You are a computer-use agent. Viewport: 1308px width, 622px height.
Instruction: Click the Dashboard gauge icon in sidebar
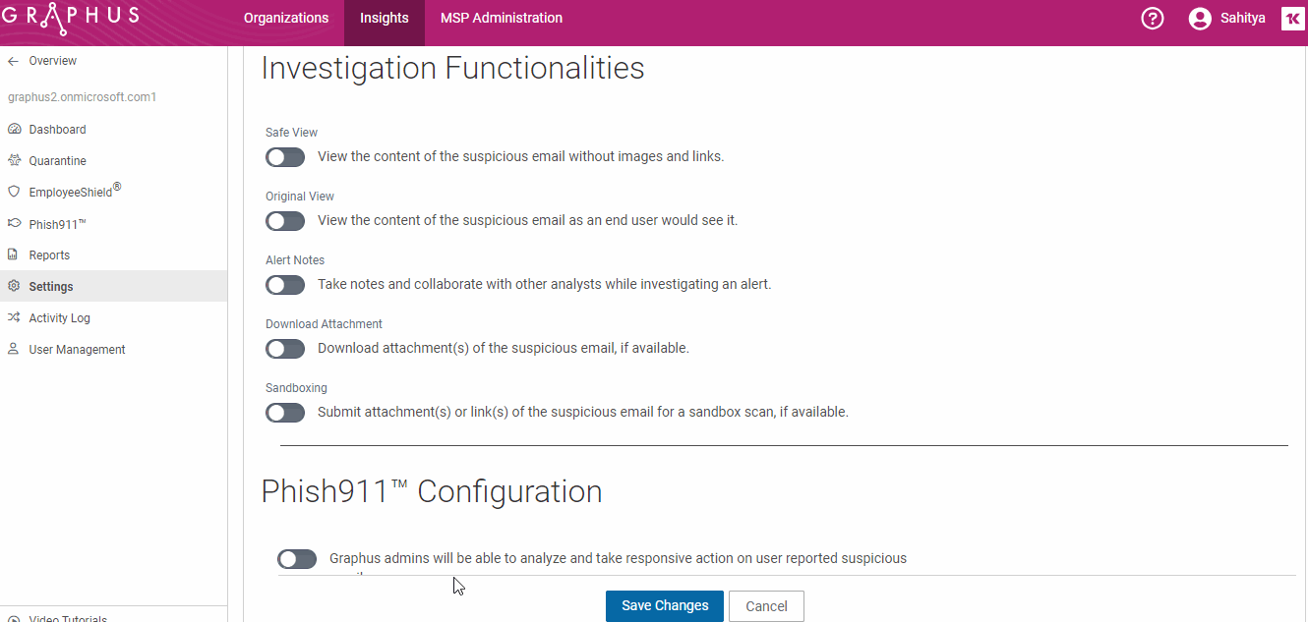[x=14, y=130]
